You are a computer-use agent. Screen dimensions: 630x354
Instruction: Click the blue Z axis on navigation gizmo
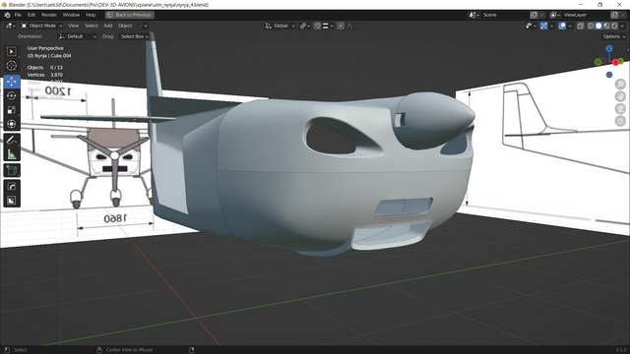click(x=609, y=48)
